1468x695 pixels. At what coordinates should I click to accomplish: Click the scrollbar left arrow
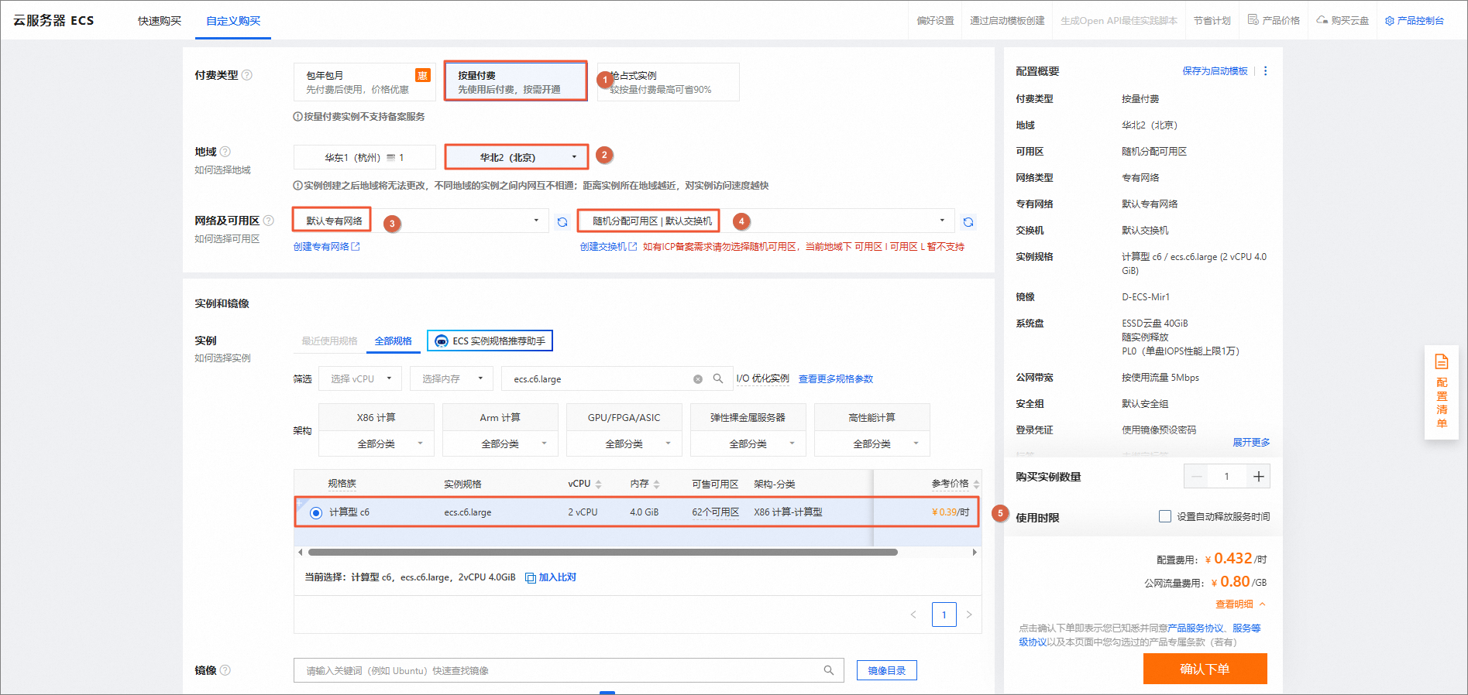[300, 553]
